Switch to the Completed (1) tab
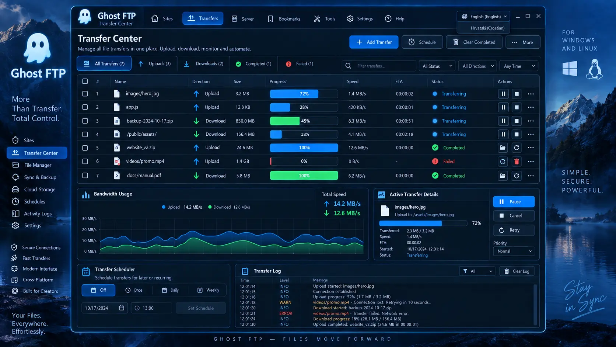 (253, 64)
